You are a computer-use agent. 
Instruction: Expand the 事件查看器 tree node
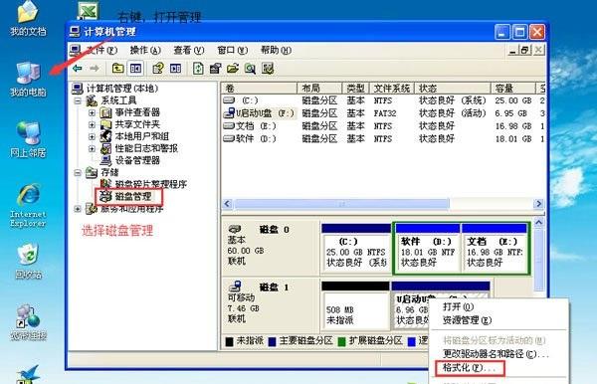[x=92, y=112]
